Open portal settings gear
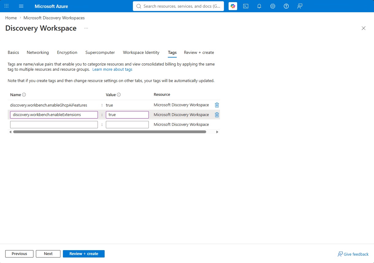The image size is (374, 263). click(273, 6)
